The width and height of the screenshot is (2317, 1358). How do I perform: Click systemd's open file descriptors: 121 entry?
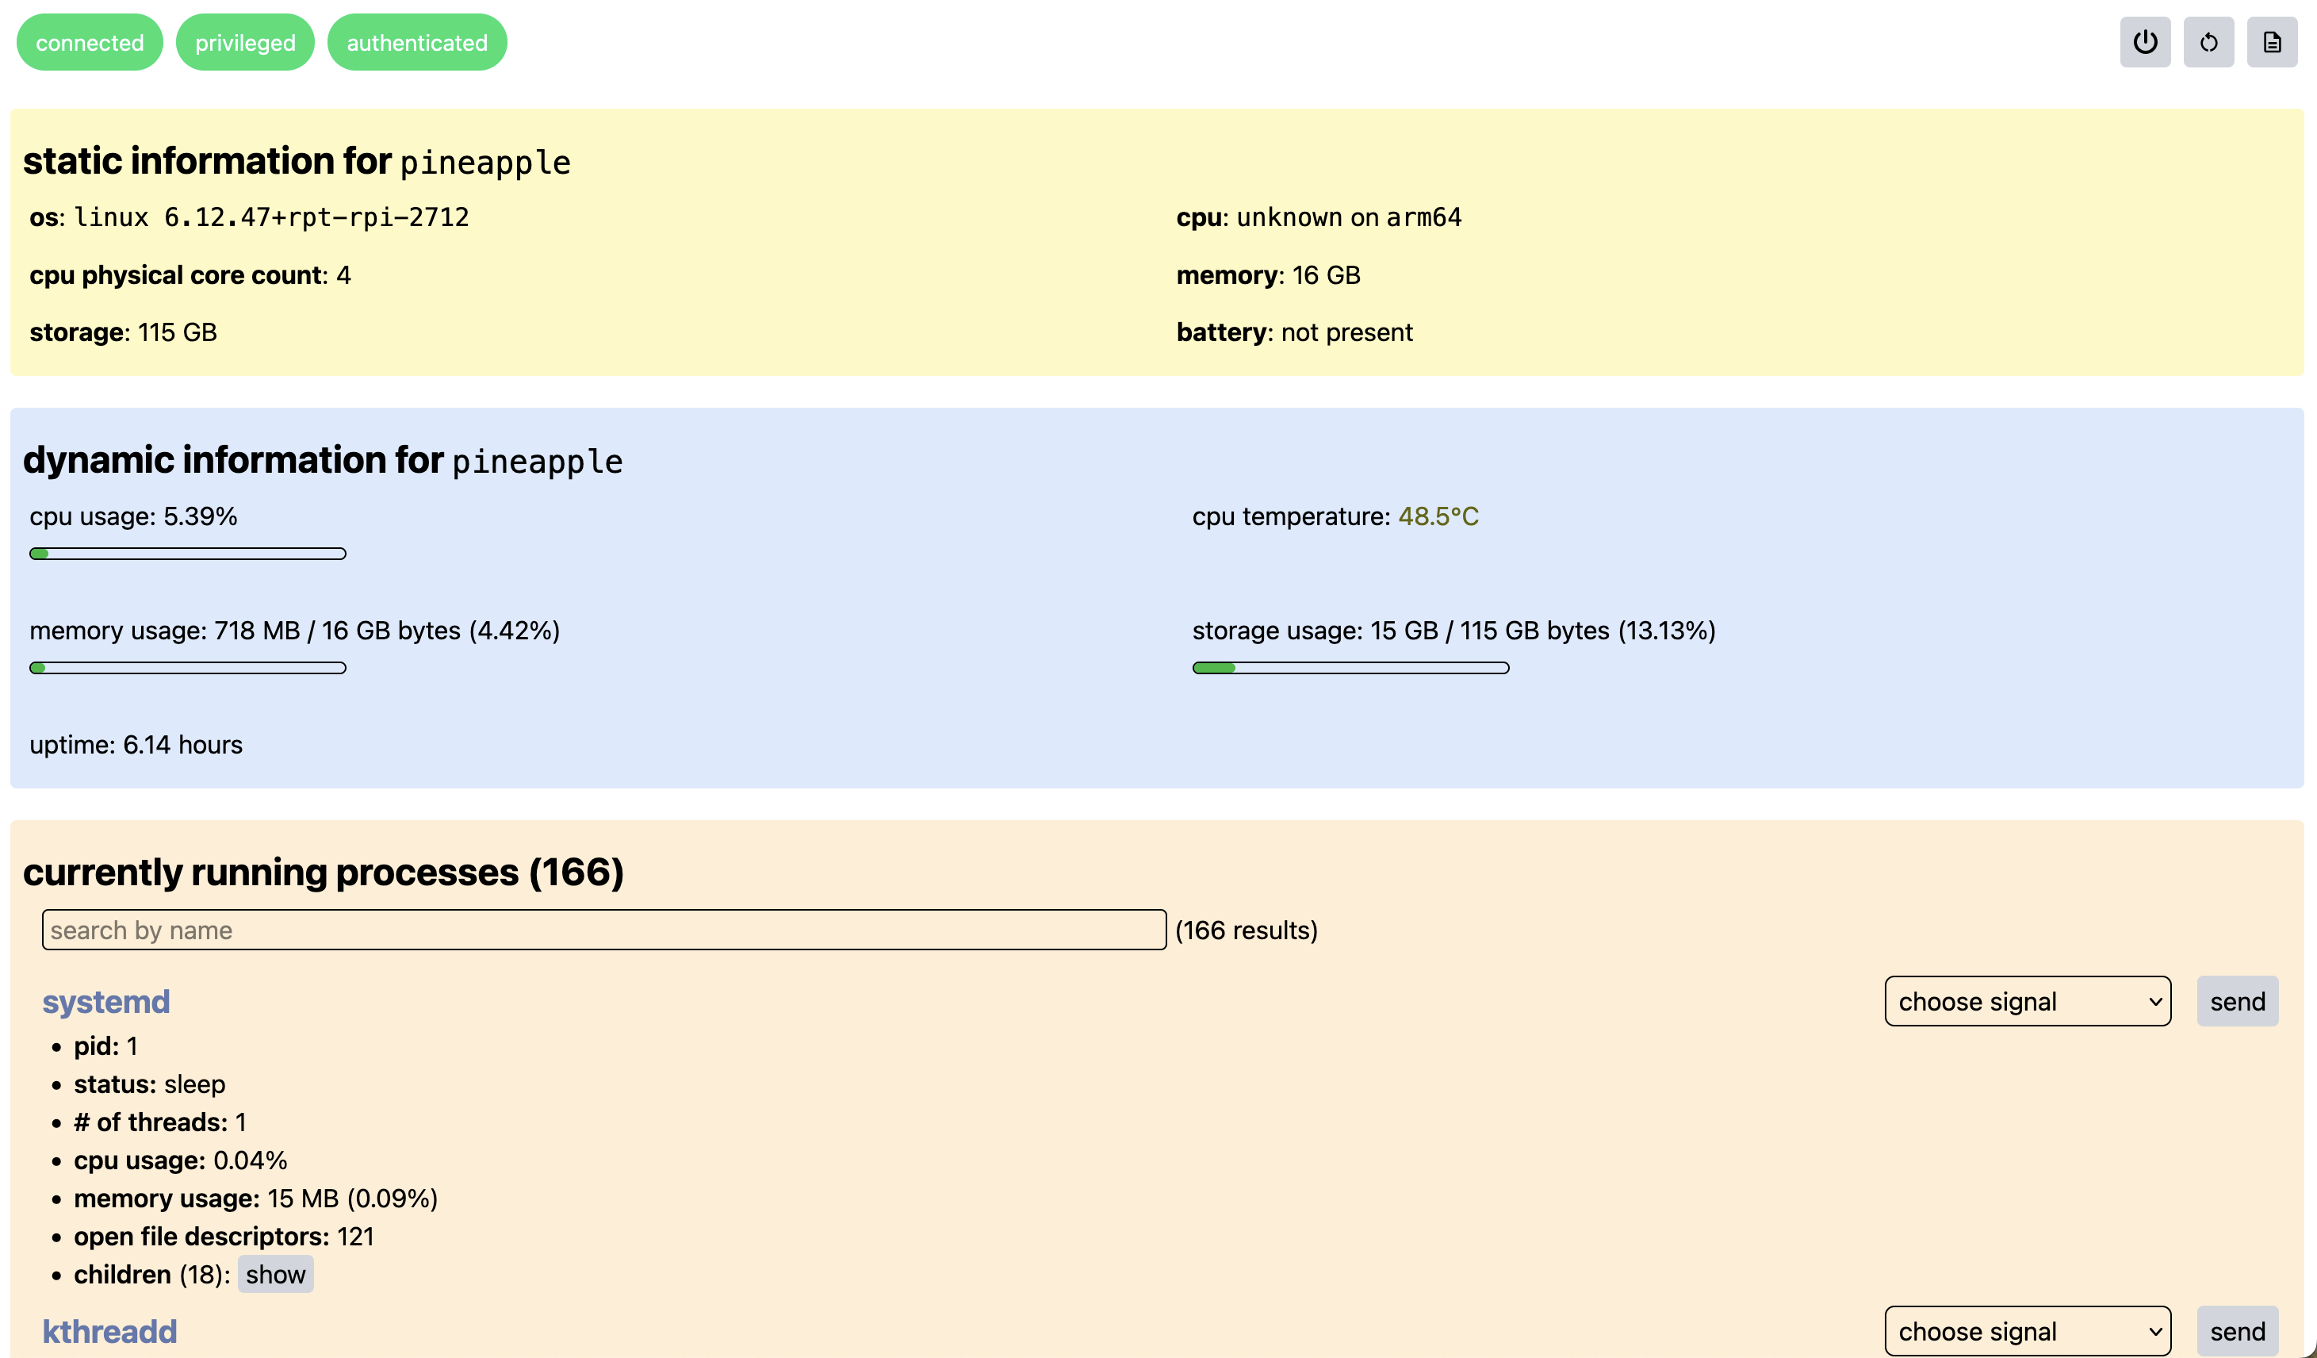click(x=224, y=1236)
